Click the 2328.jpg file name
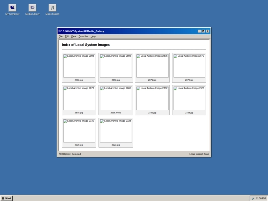 pos(189,113)
